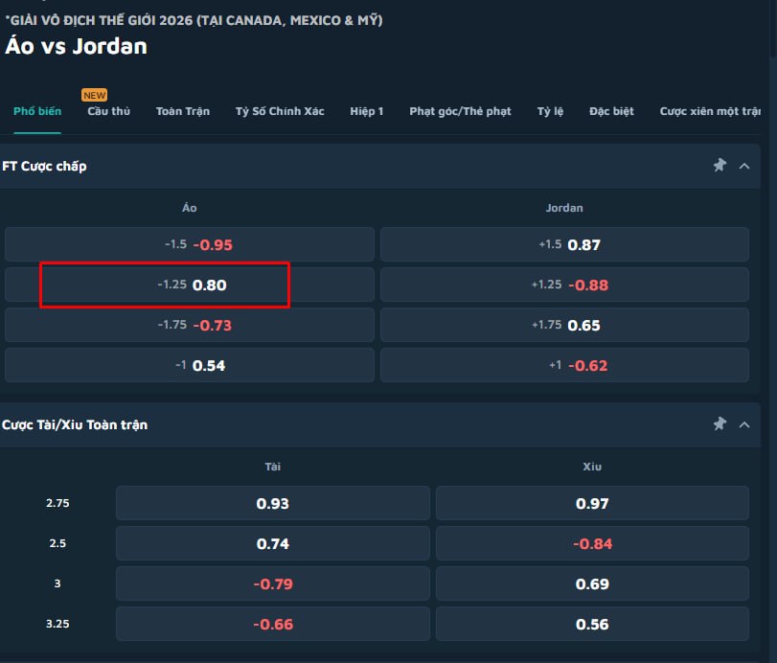
Task: Select Tài 3.25 odds -0.66
Action: [x=272, y=624]
